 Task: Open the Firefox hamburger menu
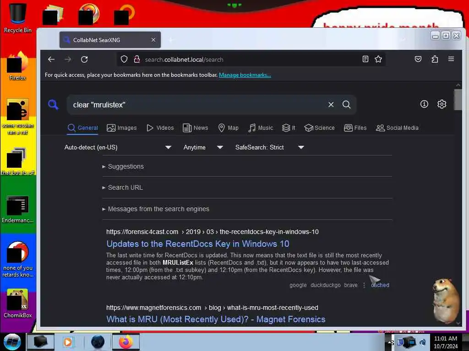(451, 59)
